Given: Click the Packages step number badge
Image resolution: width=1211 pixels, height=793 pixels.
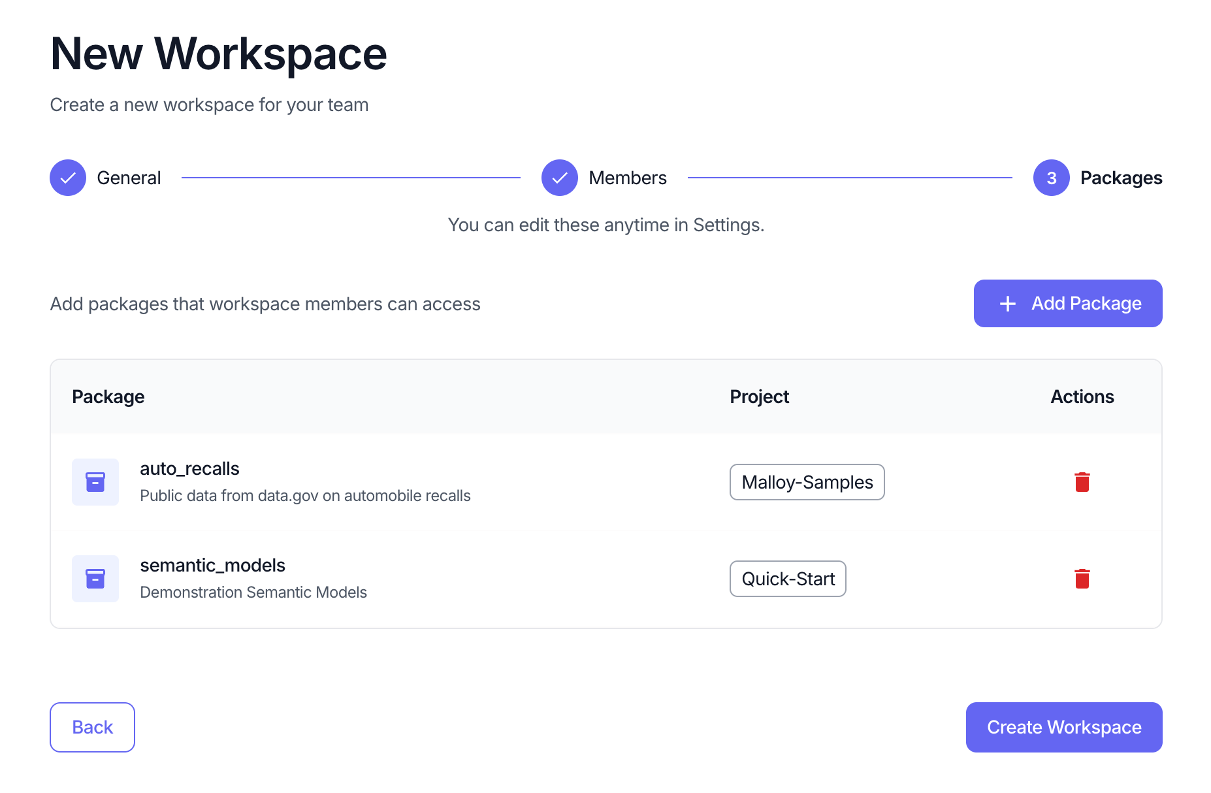Looking at the screenshot, I should tap(1050, 178).
